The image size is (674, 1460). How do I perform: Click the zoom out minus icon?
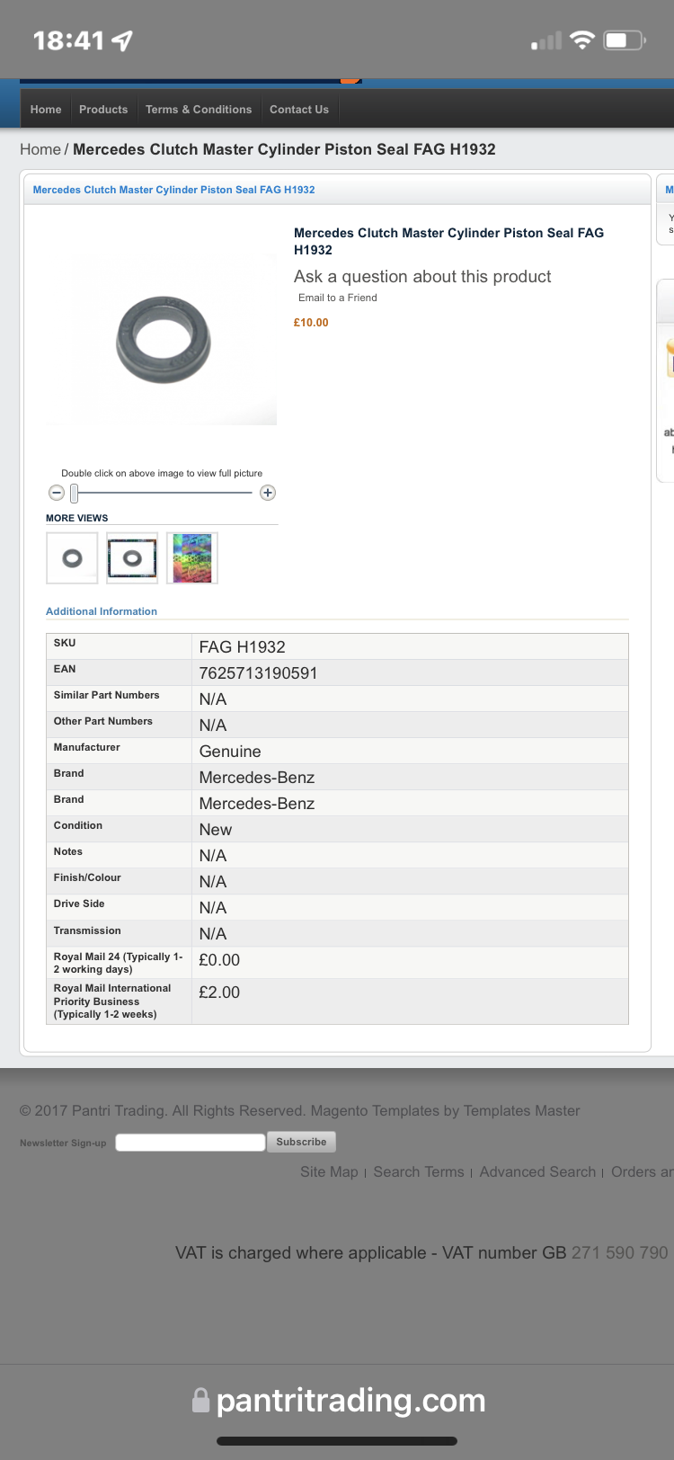tap(57, 493)
